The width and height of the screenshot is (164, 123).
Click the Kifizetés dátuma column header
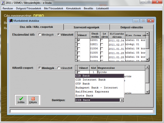pos(116,35)
